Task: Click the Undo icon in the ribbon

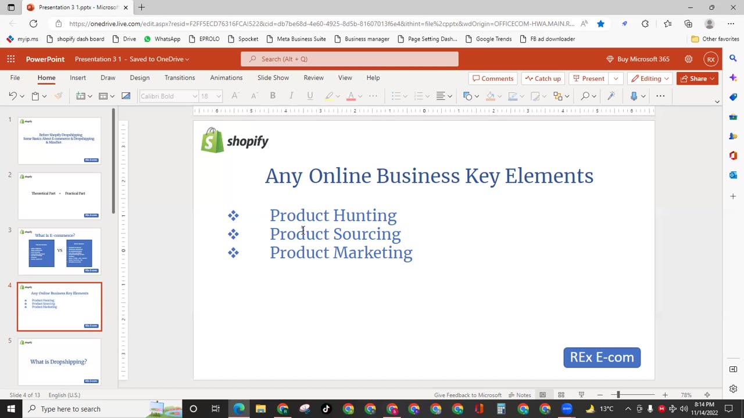Action: pos(13,96)
